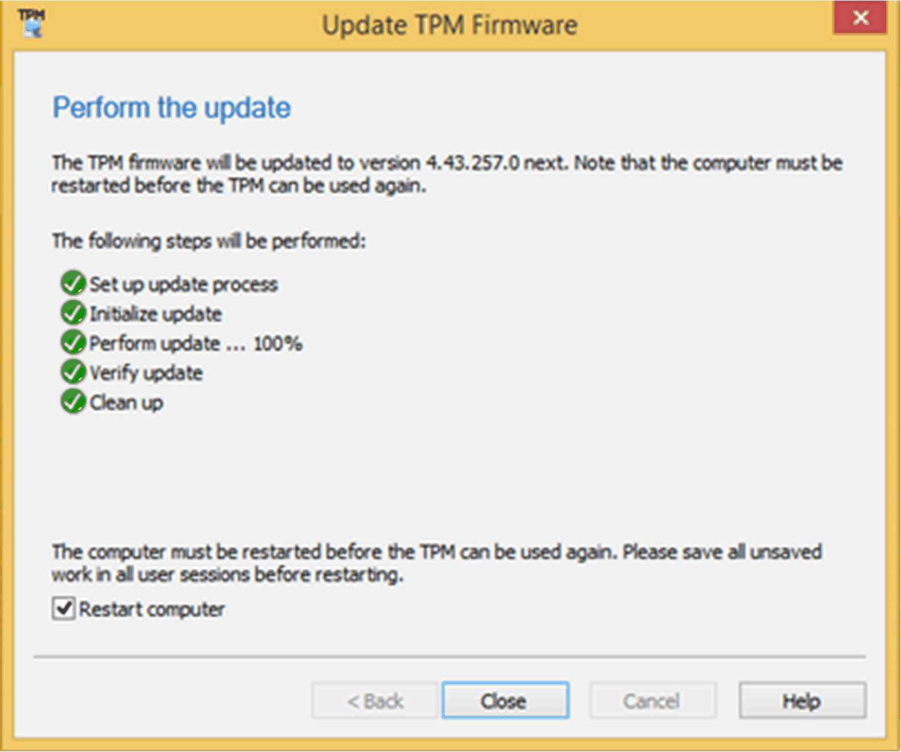Screen dimensions: 901x752
Task: Click green checkmark beside Set up update process
Action: pos(73,283)
